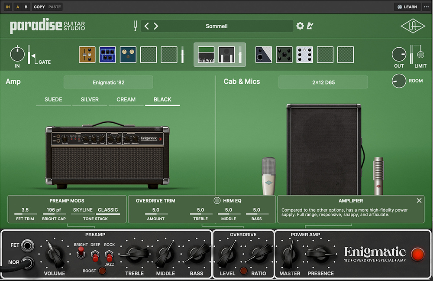Select the blue four-knob pedal slot
Screen dimensions: 433x281
click(x=107, y=55)
